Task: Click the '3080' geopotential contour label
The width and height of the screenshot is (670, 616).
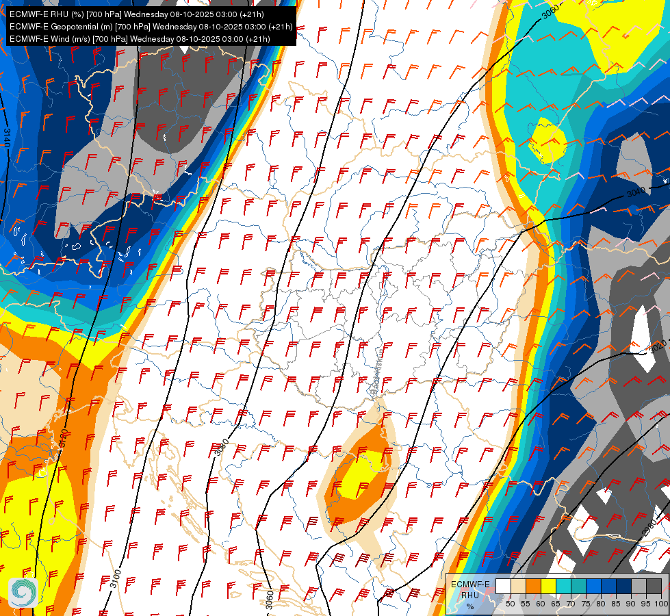Action: pos(222,447)
